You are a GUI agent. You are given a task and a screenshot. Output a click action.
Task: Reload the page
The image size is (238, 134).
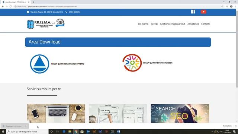click(x=11, y=7)
